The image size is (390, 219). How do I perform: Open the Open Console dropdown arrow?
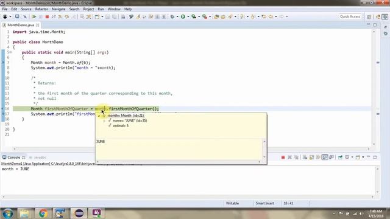[363, 157]
